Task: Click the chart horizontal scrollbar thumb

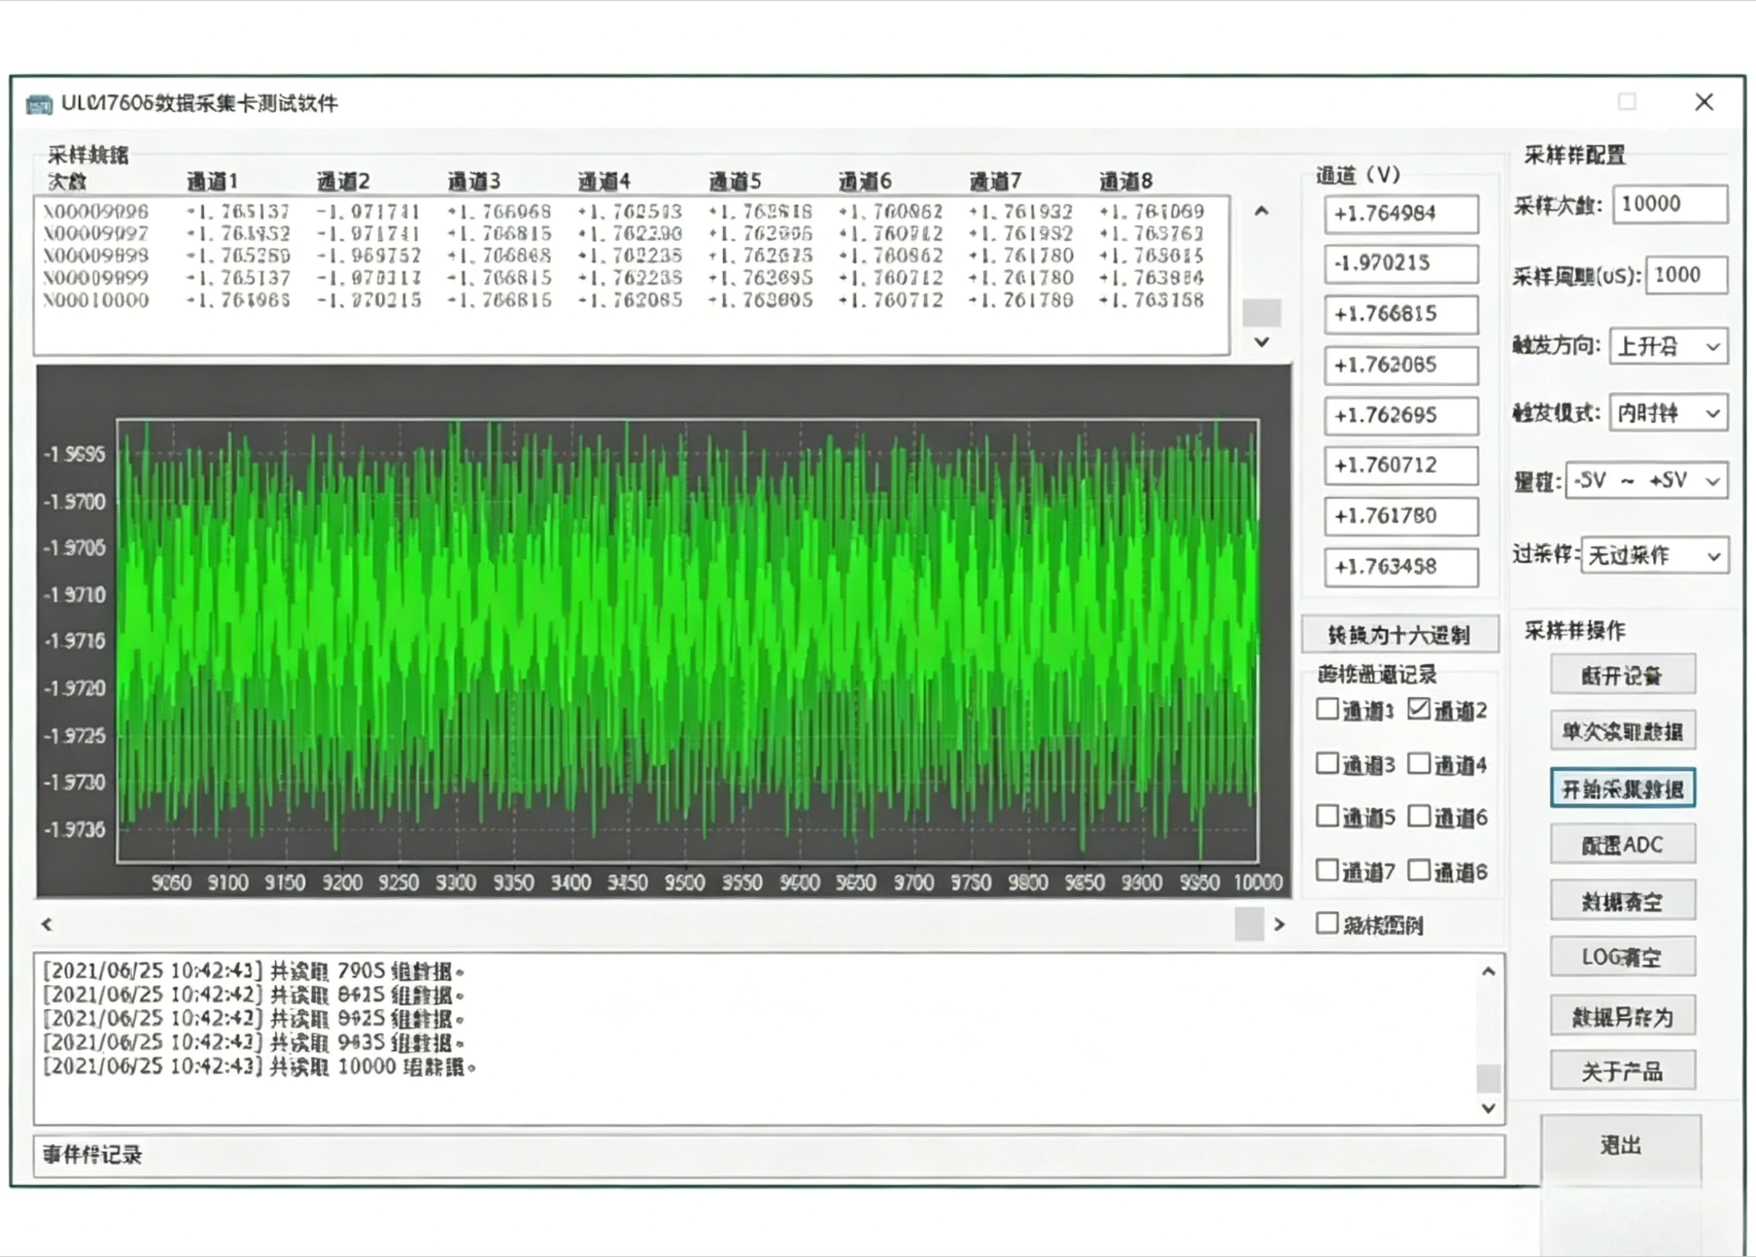Action: [1249, 924]
